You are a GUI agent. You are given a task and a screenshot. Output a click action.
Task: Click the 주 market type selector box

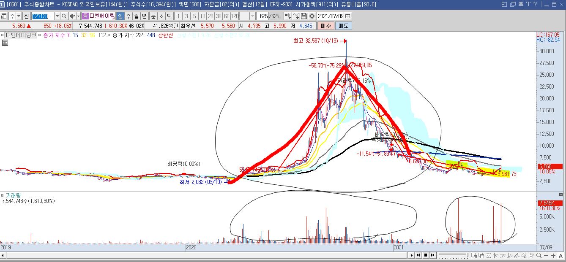pyautogui.click(x=13, y=16)
